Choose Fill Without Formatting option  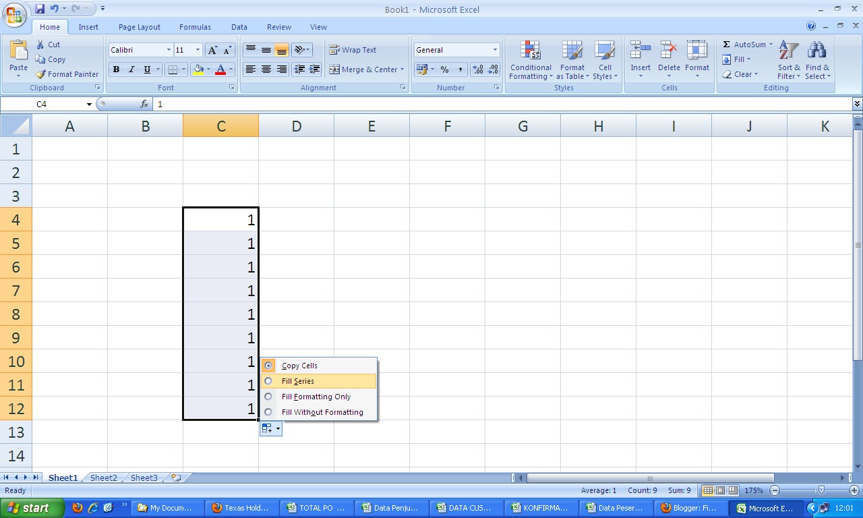coord(268,412)
